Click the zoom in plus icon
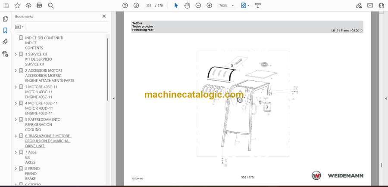The image size is (388, 187). 210,6
